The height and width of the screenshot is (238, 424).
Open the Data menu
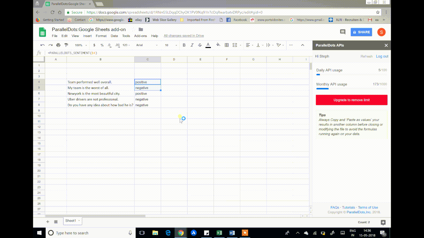[x=114, y=36]
